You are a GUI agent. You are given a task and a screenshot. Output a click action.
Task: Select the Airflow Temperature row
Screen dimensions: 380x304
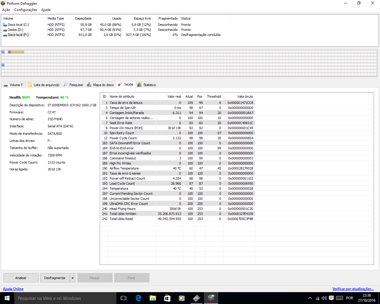[x=178, y=168]
